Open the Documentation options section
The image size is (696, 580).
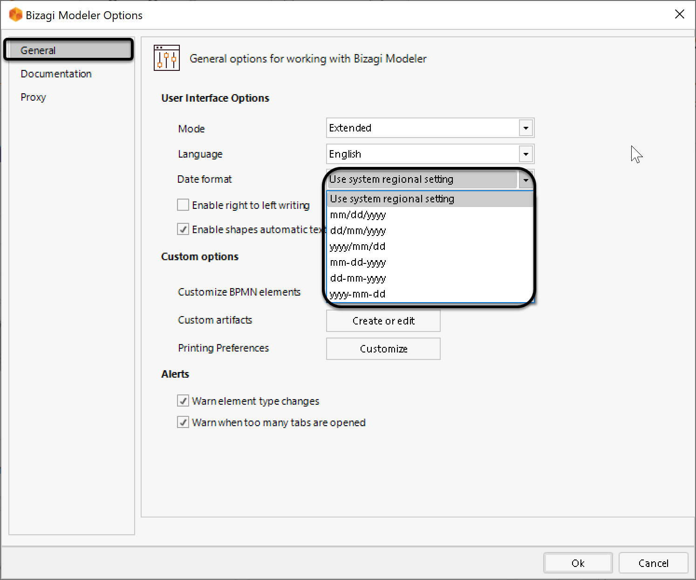[x=56, y=74]
